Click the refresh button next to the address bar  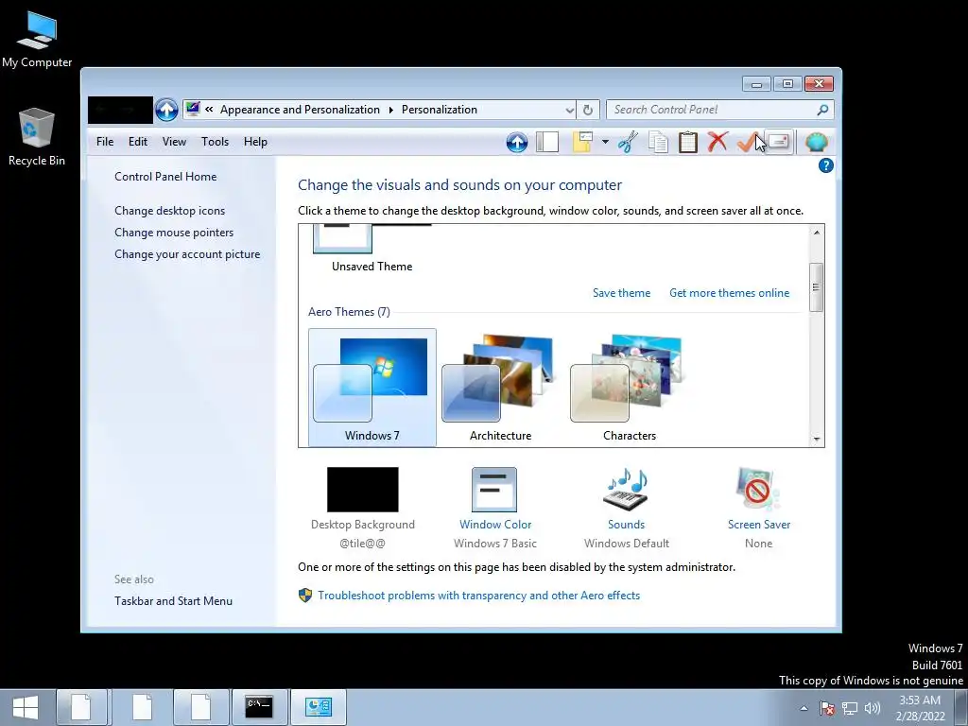(x=588, y=110)
